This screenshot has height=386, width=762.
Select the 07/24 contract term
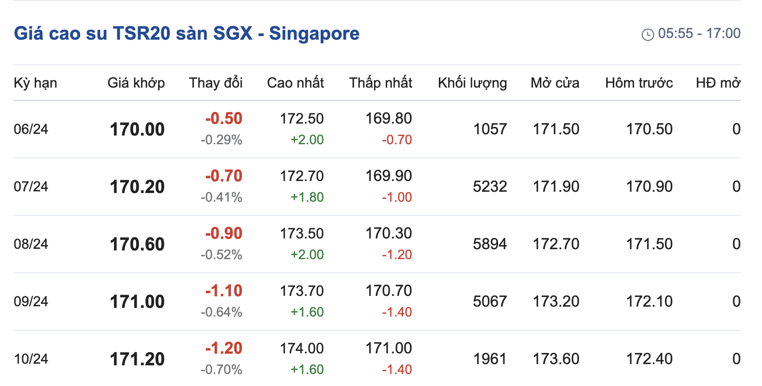tap(31, 187)
